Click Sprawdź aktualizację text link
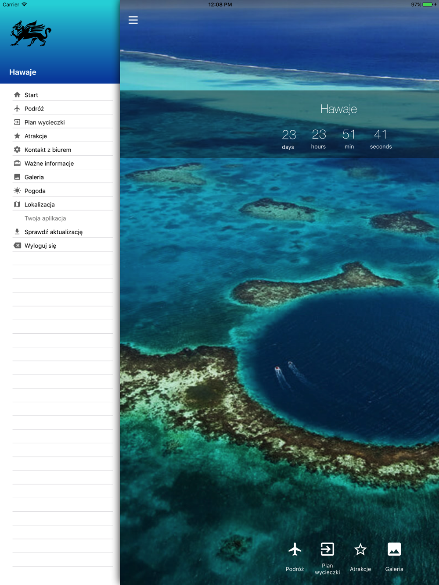 [x=54, y=232]
